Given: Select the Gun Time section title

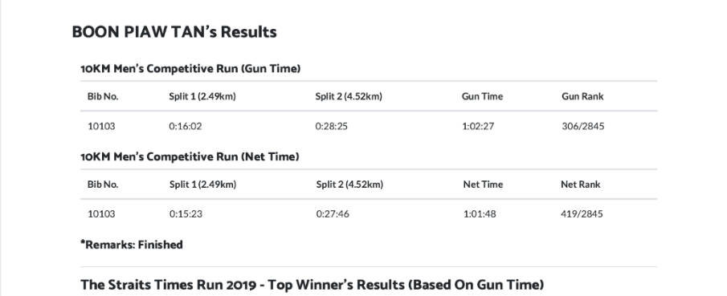Looking at the screenshot, I should [x=190, y=68].
